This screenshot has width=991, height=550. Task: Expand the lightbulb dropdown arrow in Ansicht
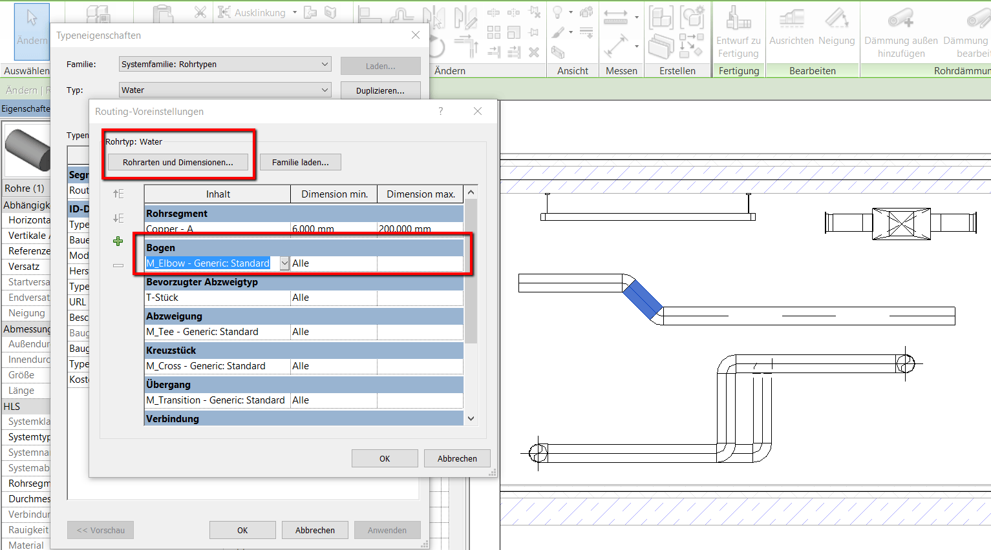571,12
